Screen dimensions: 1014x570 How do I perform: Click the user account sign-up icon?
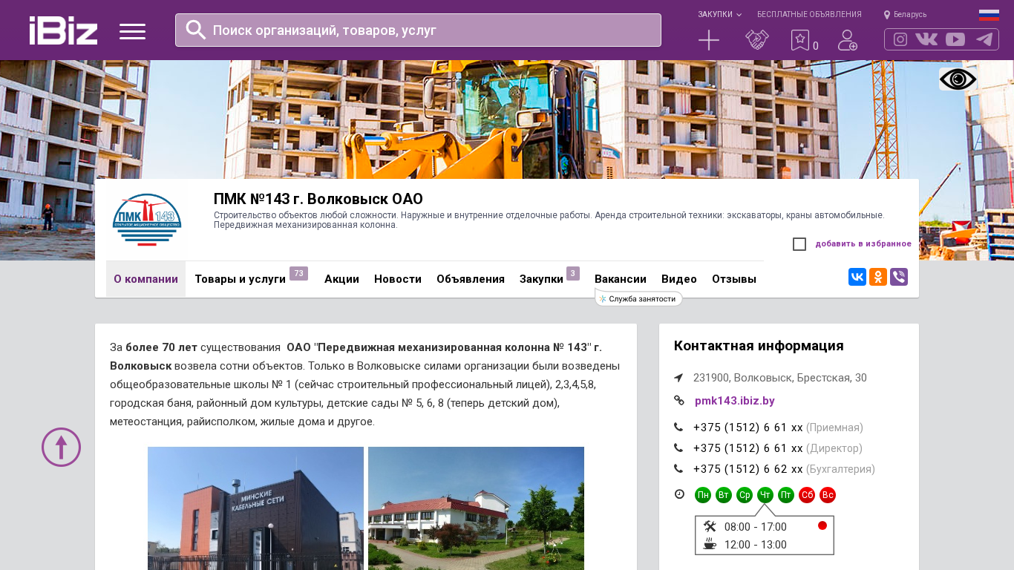click(x=848, y=40)
